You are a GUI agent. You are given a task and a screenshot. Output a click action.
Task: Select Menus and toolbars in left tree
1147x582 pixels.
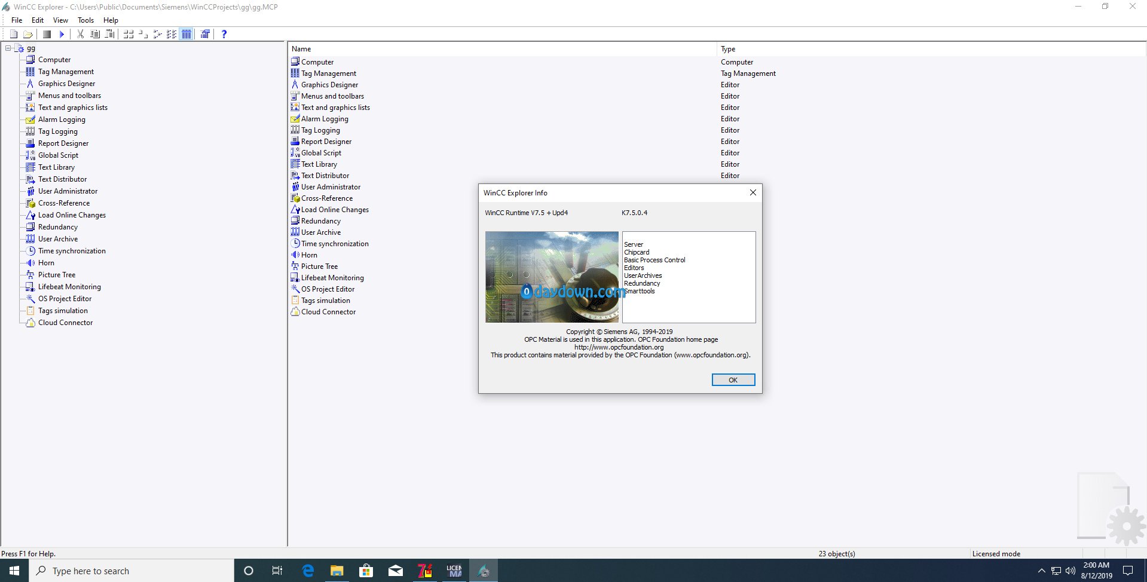(x=69, y=96)
